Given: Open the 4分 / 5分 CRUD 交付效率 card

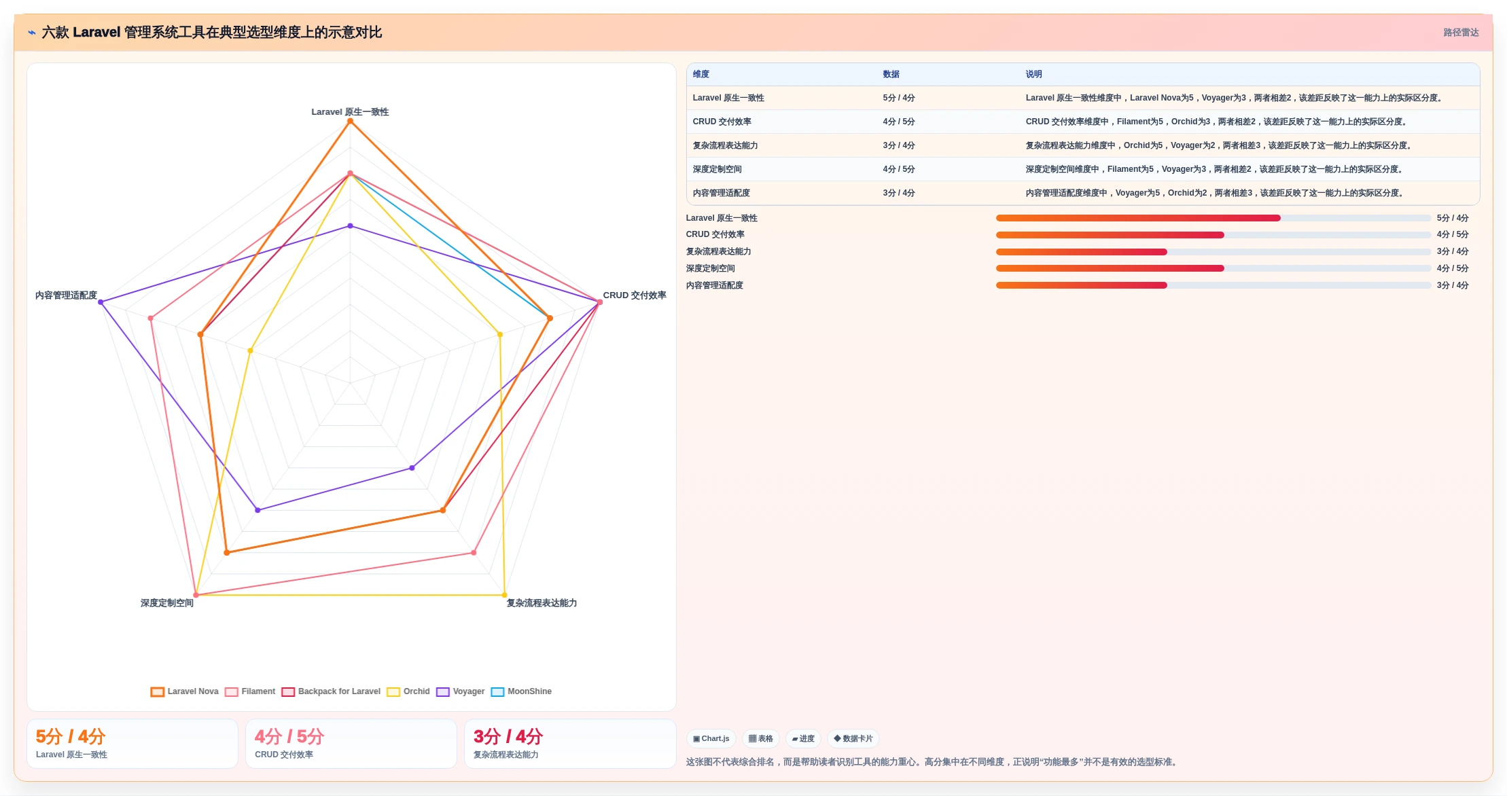Looking at the screenshot, I should click(x=351, y=744).
